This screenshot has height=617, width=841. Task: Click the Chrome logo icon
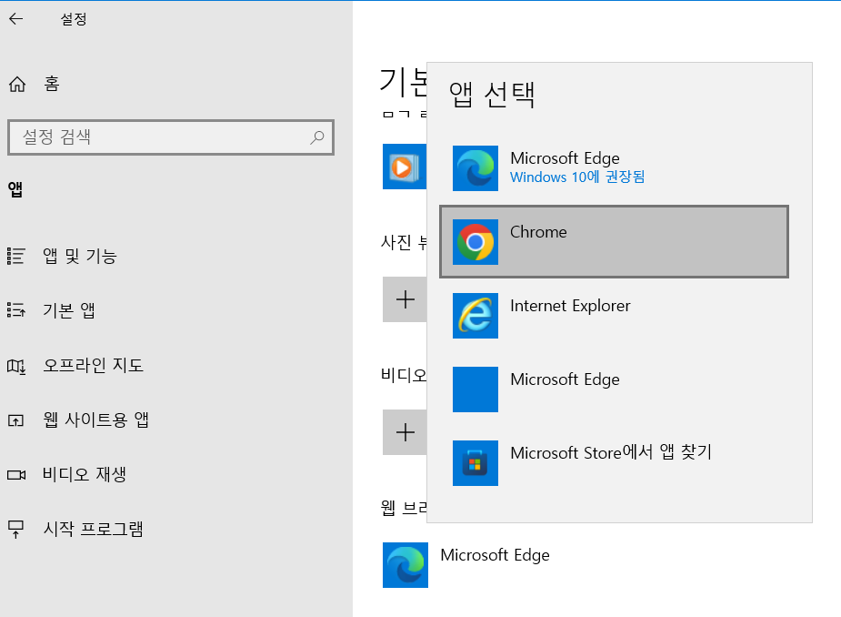(x=476, y=242)
